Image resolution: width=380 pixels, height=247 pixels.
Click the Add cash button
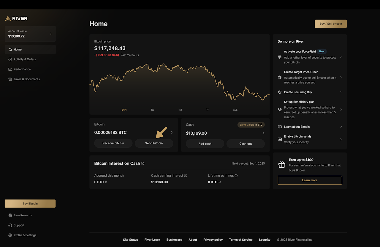click(x=205, y=144)
